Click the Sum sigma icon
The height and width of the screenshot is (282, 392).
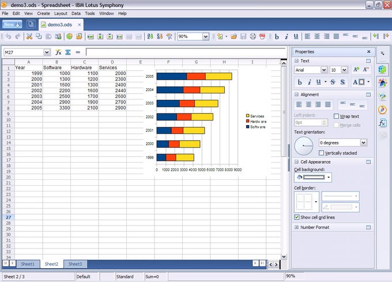(68, 52)
